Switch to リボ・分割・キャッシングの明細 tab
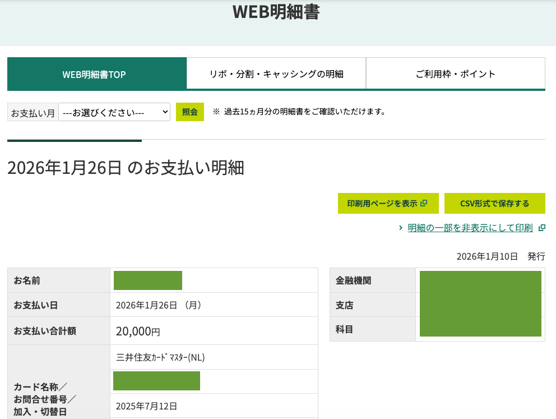This screenshot has width=556, height=419. coord(276,74)
